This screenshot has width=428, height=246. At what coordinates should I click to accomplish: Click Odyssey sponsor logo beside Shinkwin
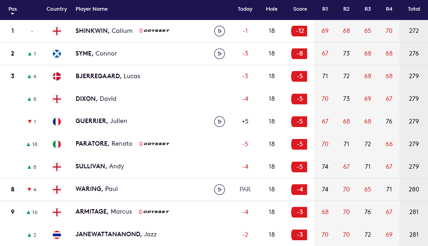[154, 31]
